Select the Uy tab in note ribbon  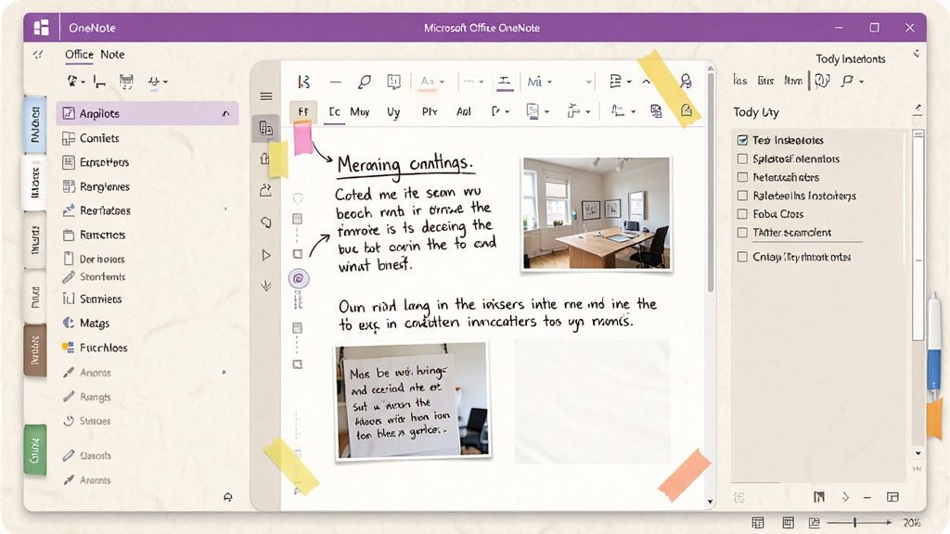[x=393, y=112]
